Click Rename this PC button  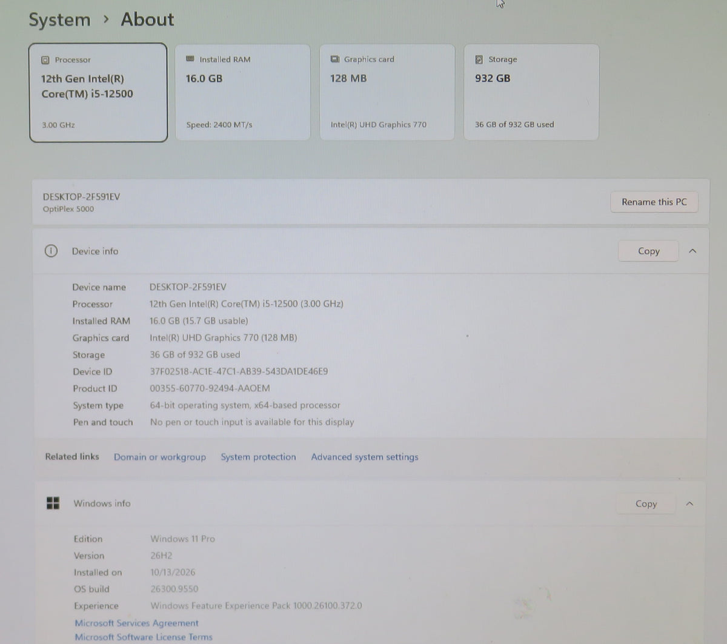(654, 202)
